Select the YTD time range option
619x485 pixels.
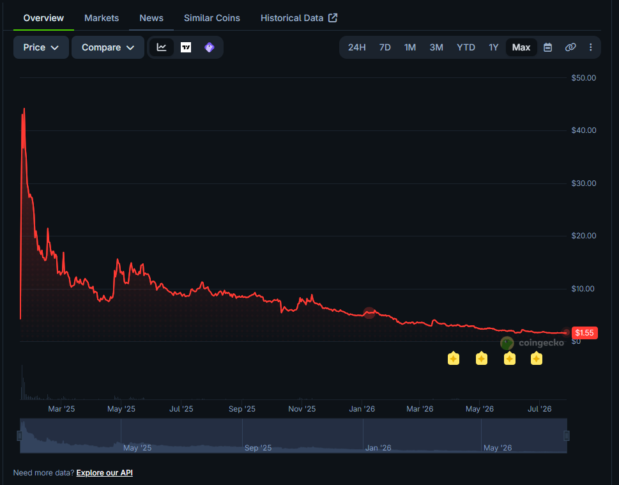[466, 47]
